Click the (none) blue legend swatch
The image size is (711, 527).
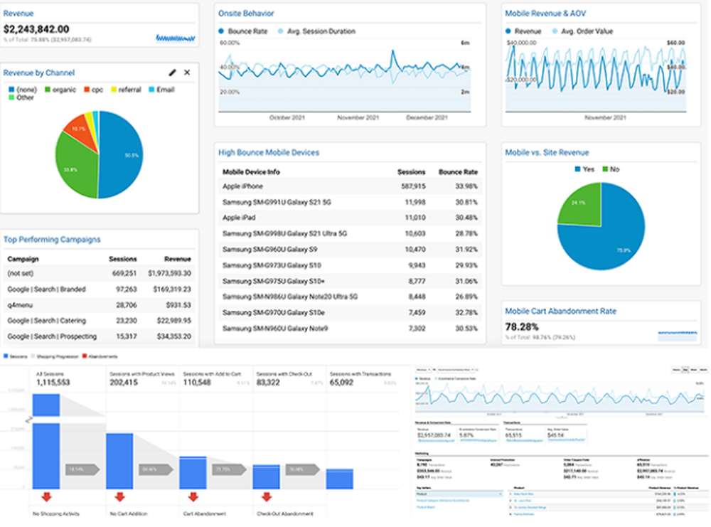point(11,90)
